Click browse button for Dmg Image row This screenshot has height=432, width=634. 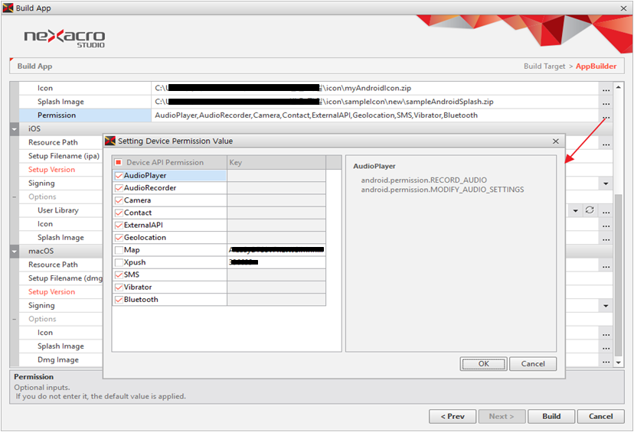coord(606,360)
